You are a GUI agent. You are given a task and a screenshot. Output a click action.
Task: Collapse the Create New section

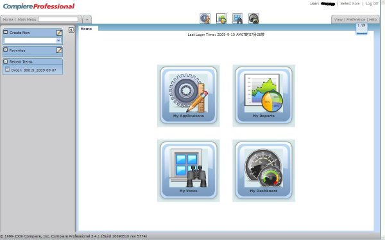point(5,32)
